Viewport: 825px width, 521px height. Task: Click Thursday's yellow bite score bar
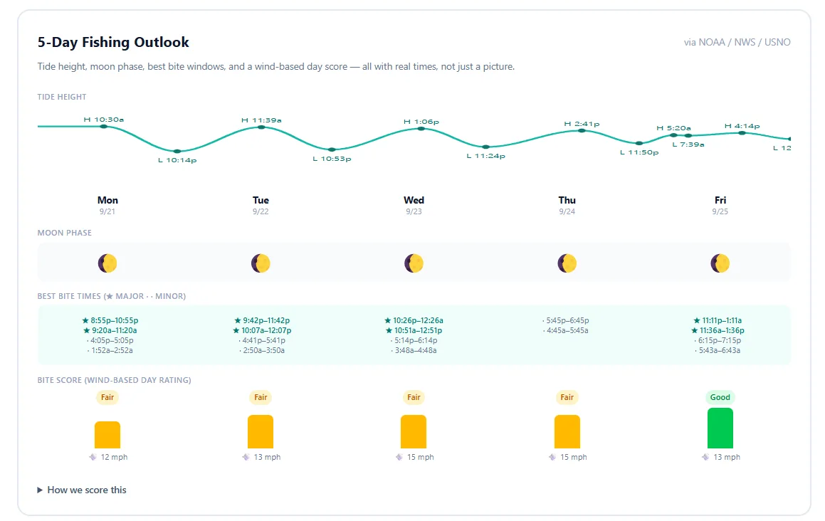coord(567,431)
